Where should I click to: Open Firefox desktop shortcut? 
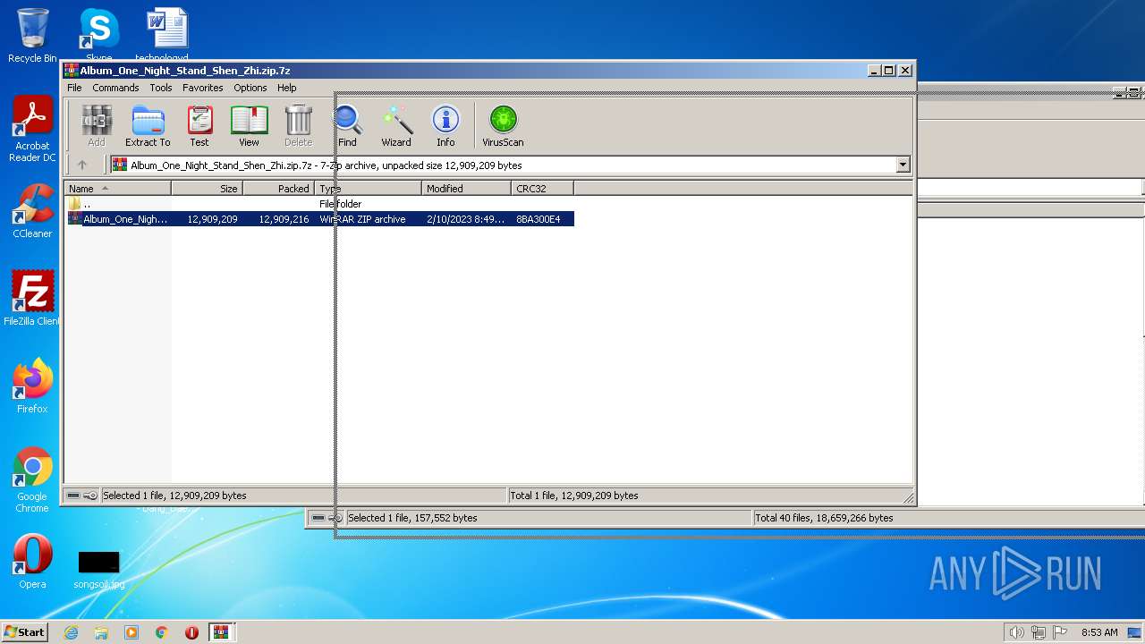[32, 386]
